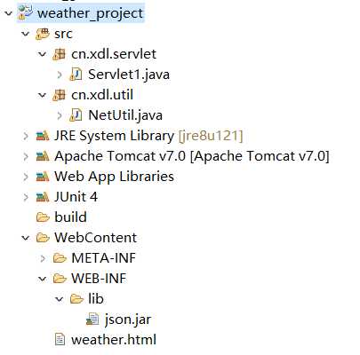
Task: Click the cn.xdl.util package icon
Action: click(x=59, y=95)
